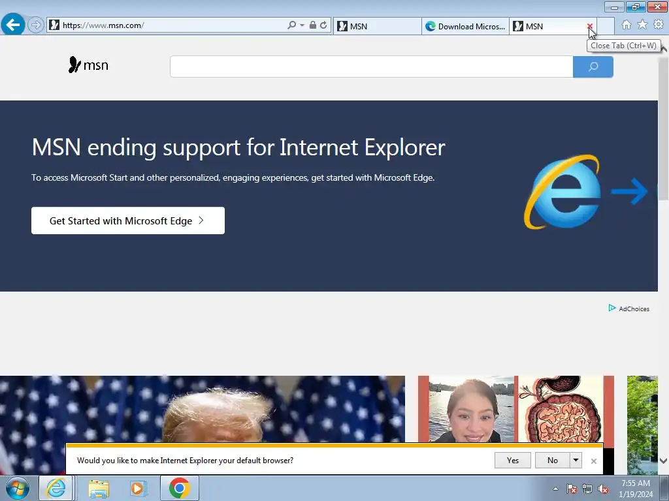Click inside the MSN search box

click(x=371, y=67)
